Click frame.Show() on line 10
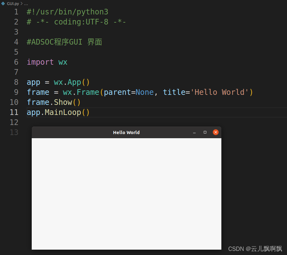The image size is (287, 255). click(x=53, y=102)
